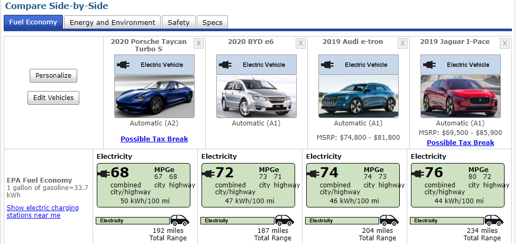Click the car icon above 192 miles range

click(x=180, y=220)
